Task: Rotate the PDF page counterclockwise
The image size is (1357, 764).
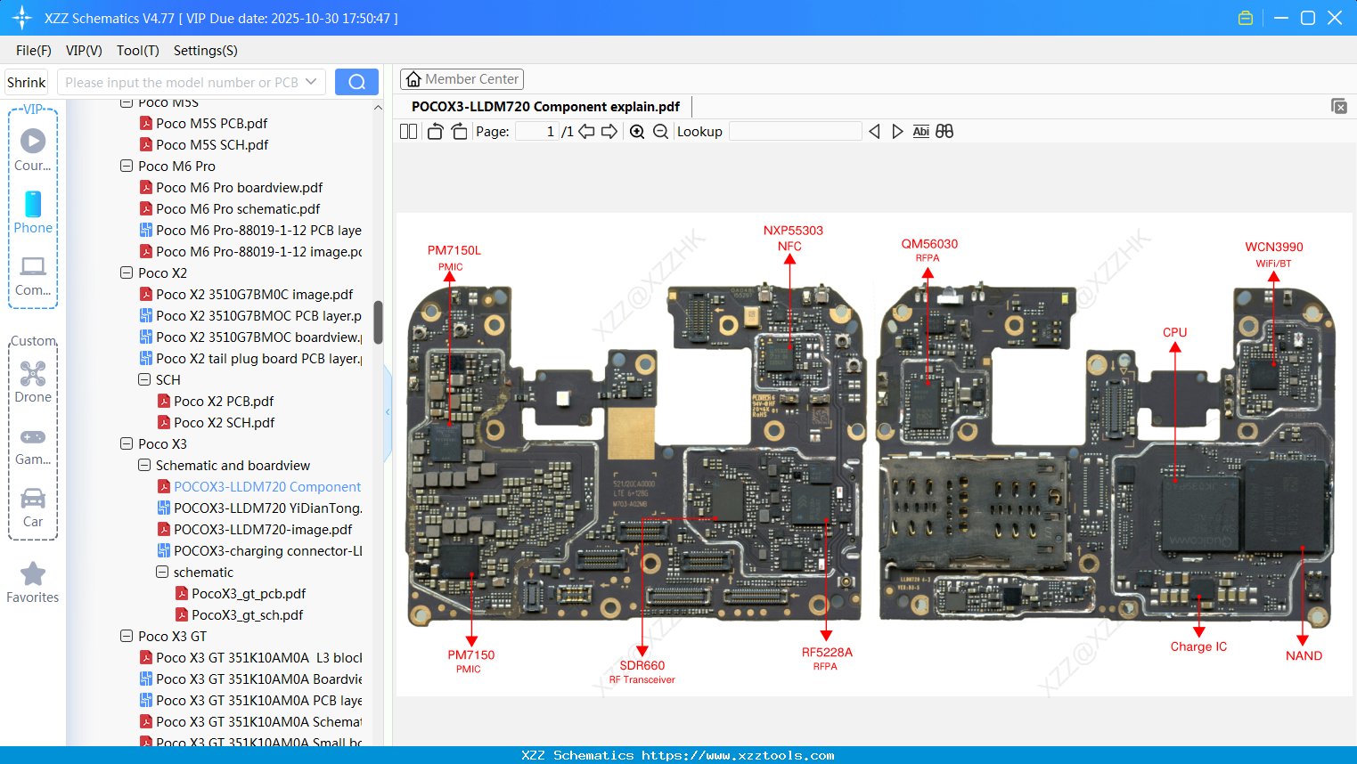Action: tap(435, 131)
